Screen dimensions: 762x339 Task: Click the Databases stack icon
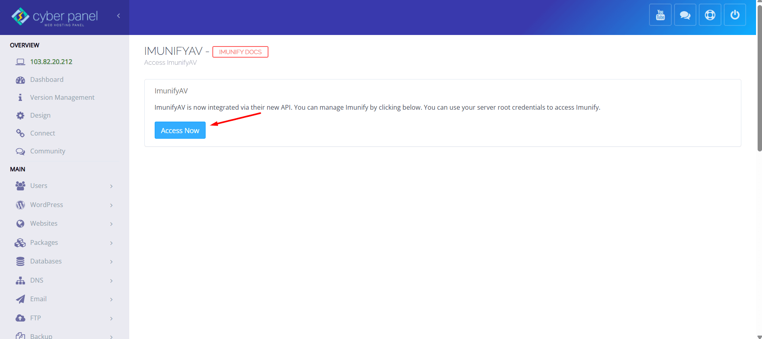20,262
